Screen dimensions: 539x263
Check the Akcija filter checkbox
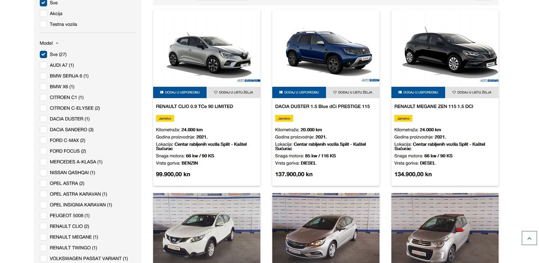point(43,13)
